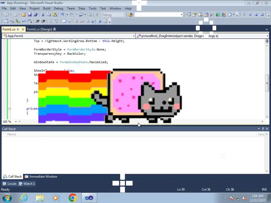Auto-hide Call Stack panel with pin
Screen dimensions: 271x203
(x=263, y=129)
